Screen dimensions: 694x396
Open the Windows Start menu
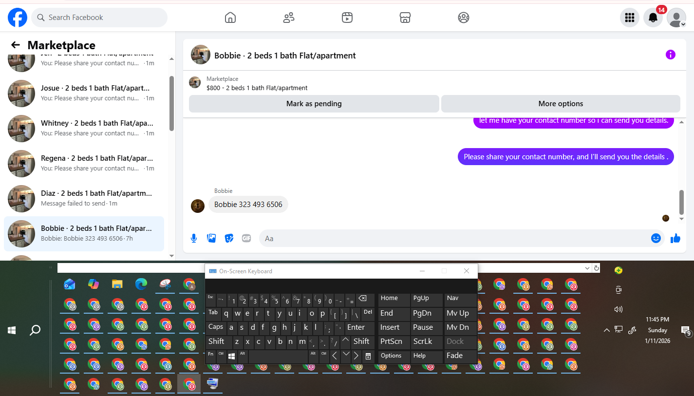(12, 330)
